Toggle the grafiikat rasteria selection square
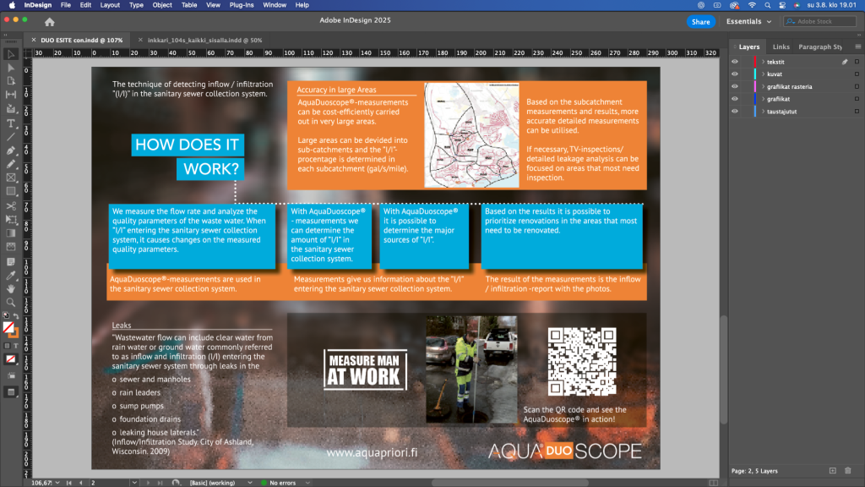This screenshot has width=865, height=487. (857, 87)
